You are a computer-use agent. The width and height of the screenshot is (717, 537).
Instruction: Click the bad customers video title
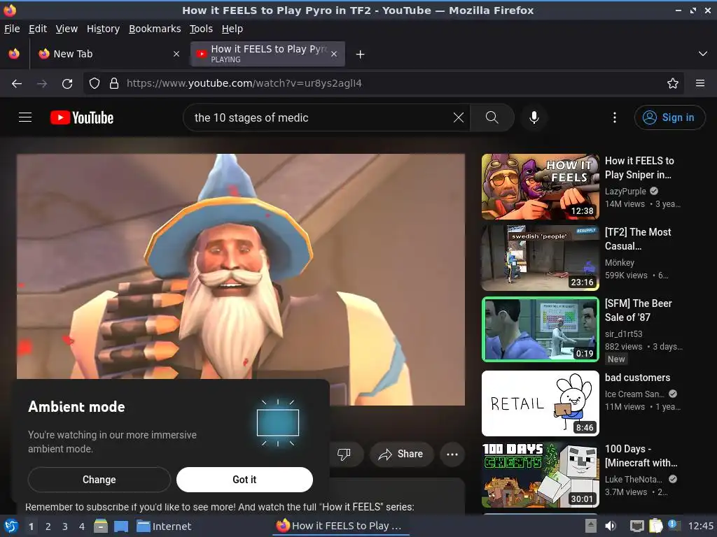[x=637, y=378]
